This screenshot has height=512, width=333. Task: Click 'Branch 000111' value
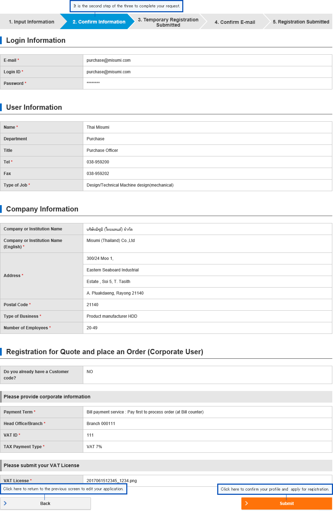(101, 424)
